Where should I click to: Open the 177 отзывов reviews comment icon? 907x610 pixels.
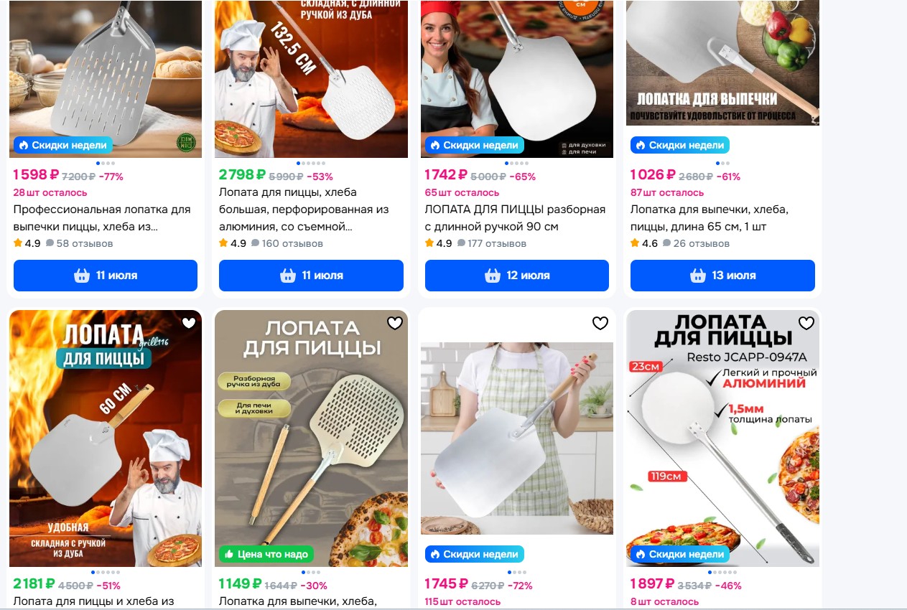(x=461, y=243)
